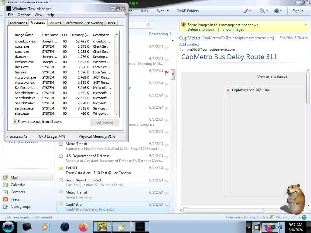Open Task Manager Options menu

pyautogui.click(x=24, y=15)
